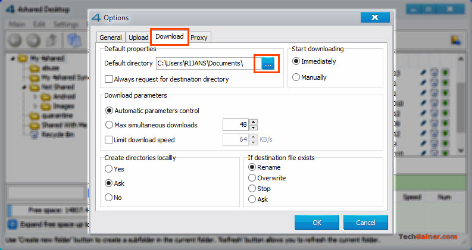Enable Always request for destination directory

[167, 79]
